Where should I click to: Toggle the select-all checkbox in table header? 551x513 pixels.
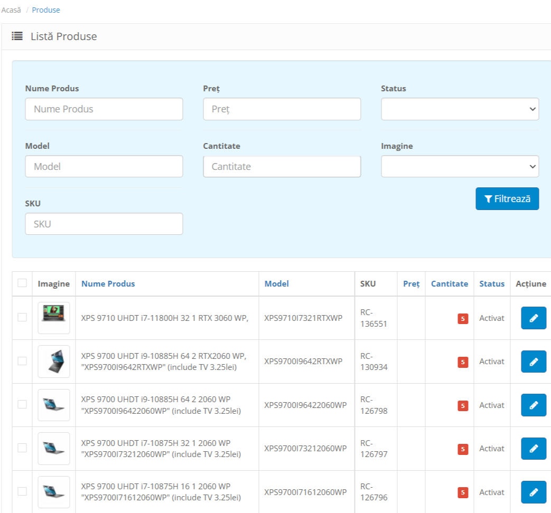(x=22, y=283)
